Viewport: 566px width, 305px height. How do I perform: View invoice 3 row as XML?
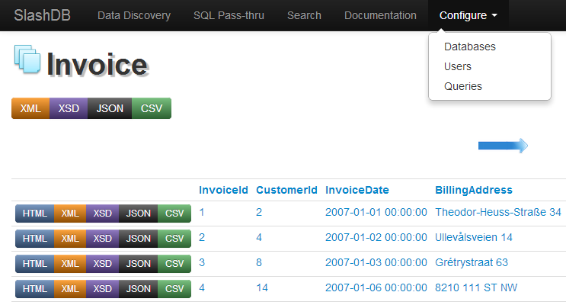(70, 264)
